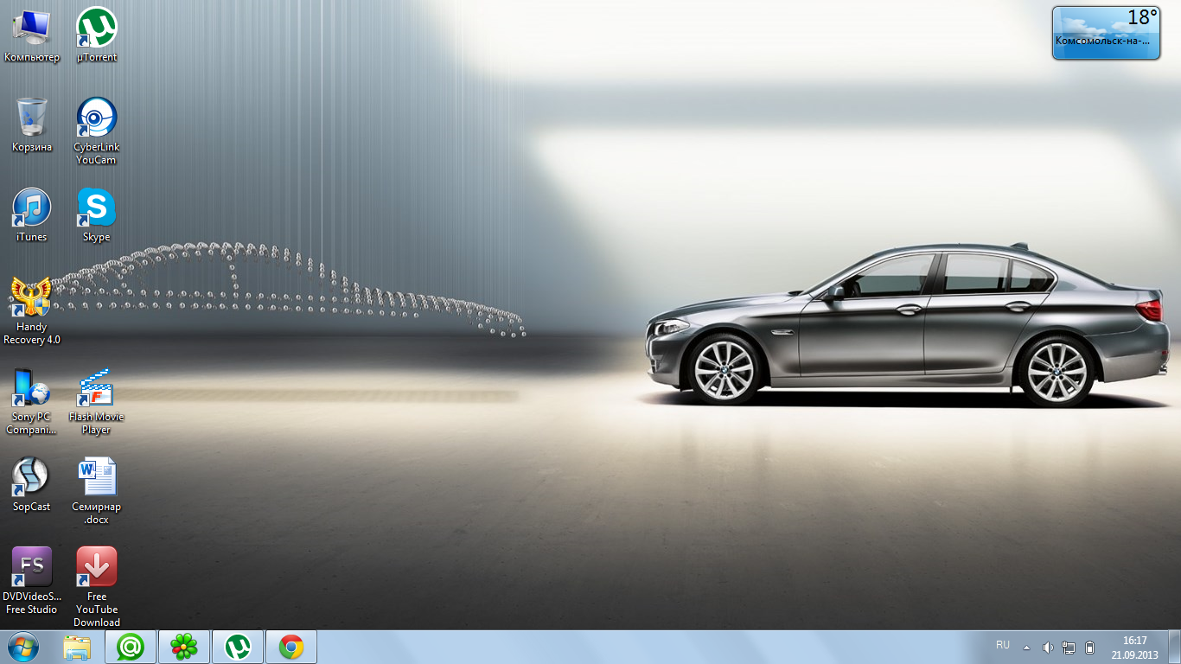Image resolution: width=1181 pixels, height=664 pixels.
Task: Switch to µTorrent on the taskbar
Action: click(x=238, y=647)
